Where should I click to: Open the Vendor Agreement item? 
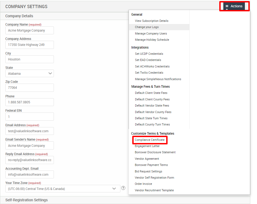click(147, 159)
